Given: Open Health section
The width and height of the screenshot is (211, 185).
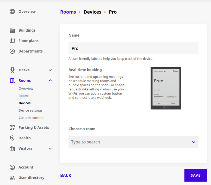Looking at the screenshot, I should [25, 138].
